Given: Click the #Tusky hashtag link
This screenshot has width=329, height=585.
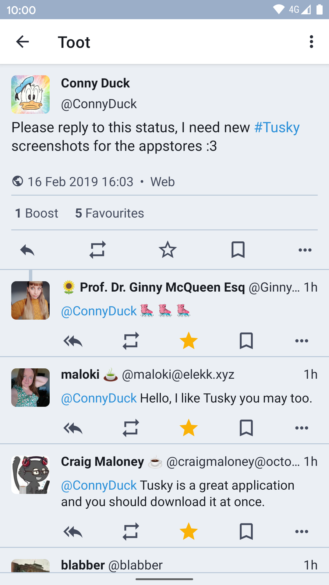Looking at the screenshot, I should [x=277, y=127].
